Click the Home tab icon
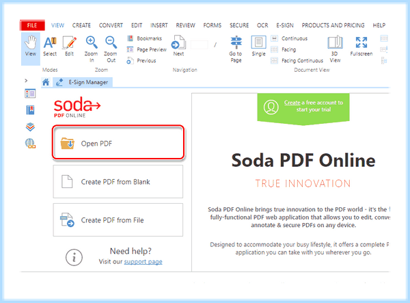Image resolution: width=410 pixels, height=303 pixels. coord(46,83)
